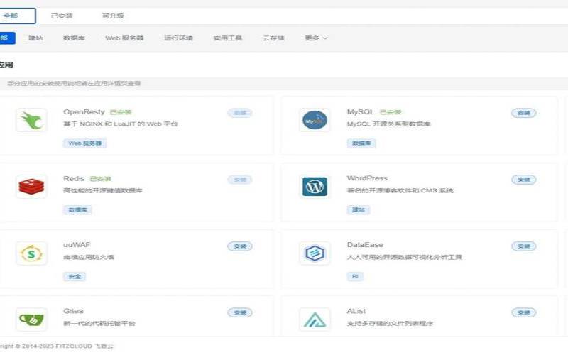Open the DataEase hexagon logo
Image resolution: width=568 pixels, height=355 pixels.
pos(315,253)
